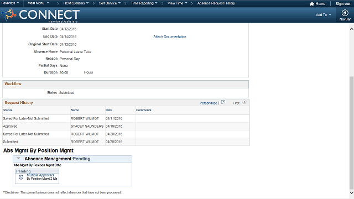Click the Sign out link
Image resolution: width=354 pixels, height=199 pixels.
point(343,4)
